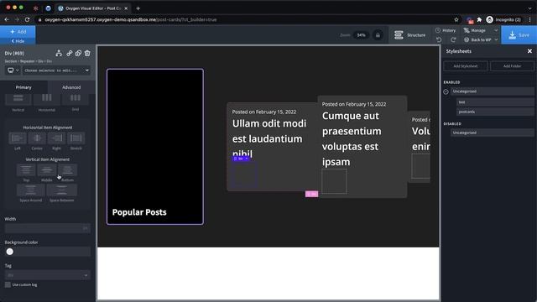Image resolution: width=537 pixels, height=302 pixels.
Task: Click the Save button
Action: [x=519, y=35]
